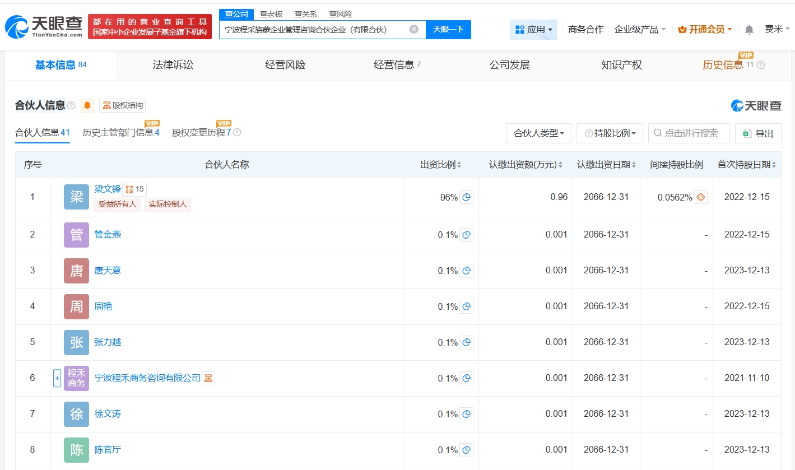
Task: Click the orange alert bell beside 合伙人信息
Action: click(87, 105)
